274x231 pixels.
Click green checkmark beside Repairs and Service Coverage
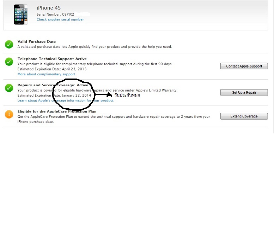(9, 88)
